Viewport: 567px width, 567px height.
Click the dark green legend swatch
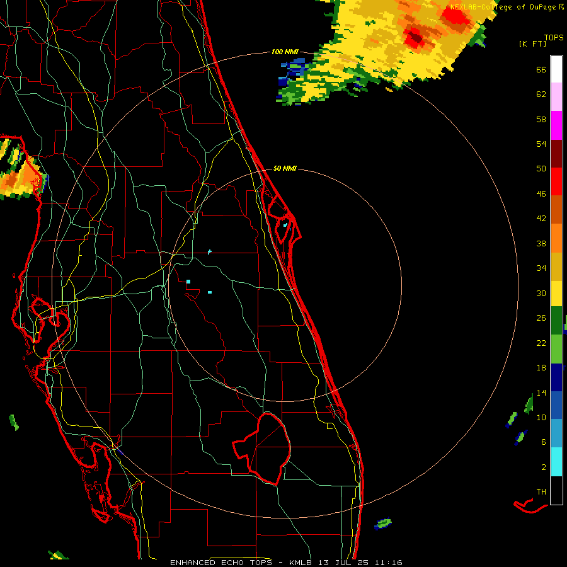(556, 321)
